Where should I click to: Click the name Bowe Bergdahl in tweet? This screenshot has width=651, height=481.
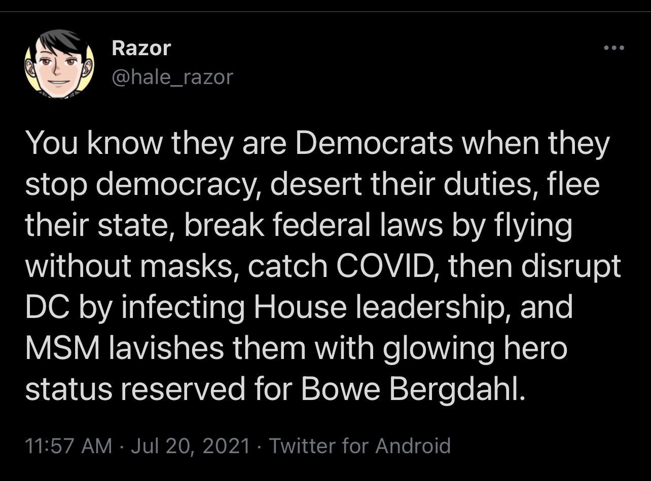411,390
